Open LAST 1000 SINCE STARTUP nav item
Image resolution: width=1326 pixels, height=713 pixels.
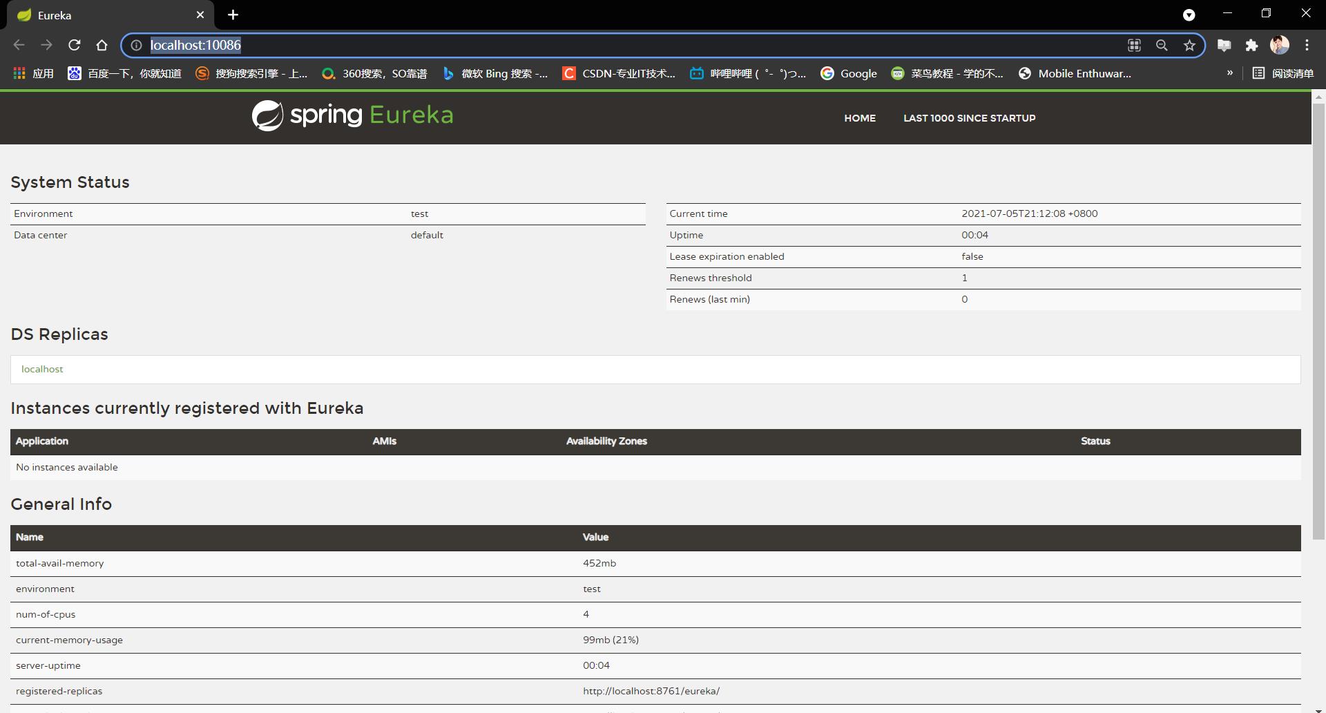pyautogui.click(x=970, y=118)
